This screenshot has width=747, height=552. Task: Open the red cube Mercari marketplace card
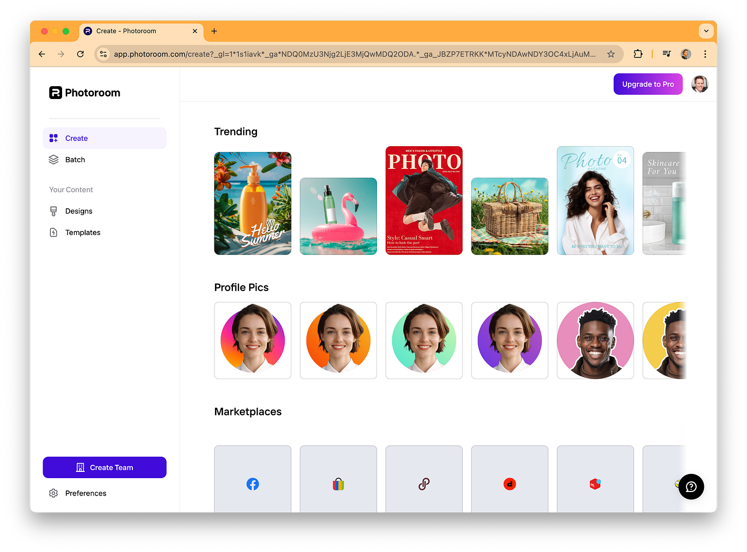(x=595, y=479)
